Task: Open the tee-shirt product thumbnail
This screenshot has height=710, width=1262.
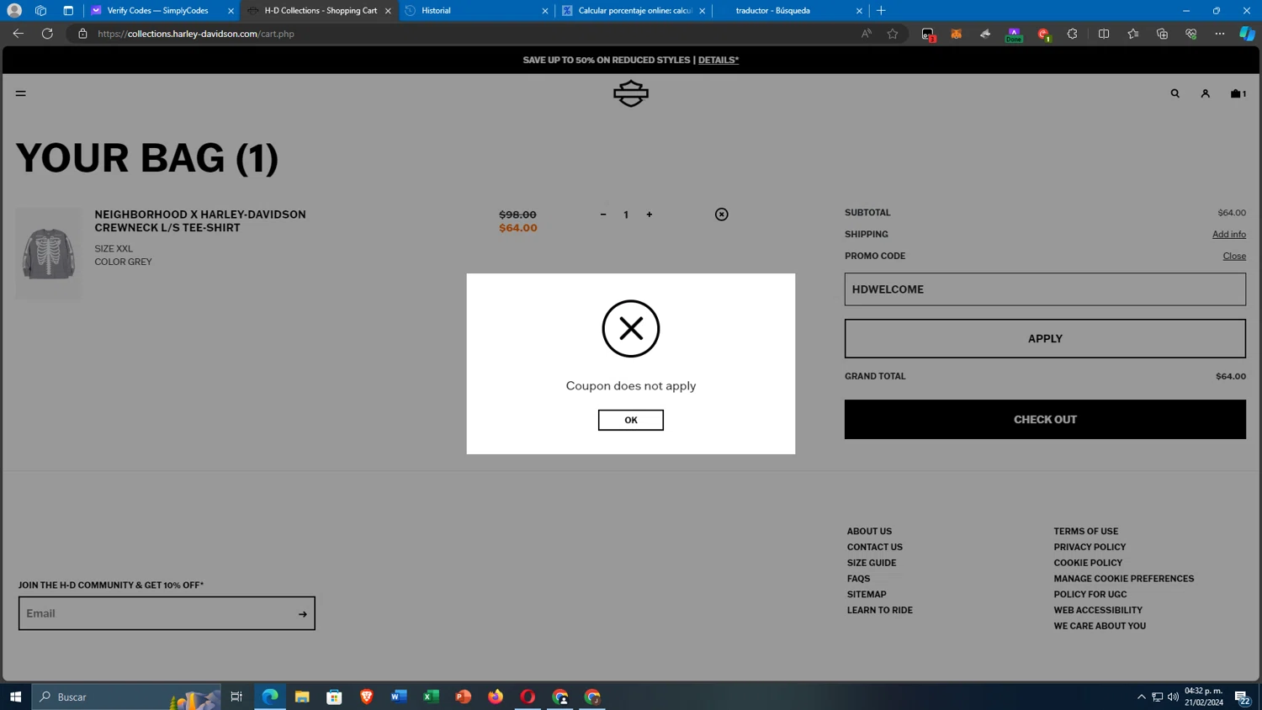Action: [49, 253]
